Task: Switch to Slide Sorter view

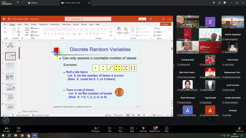Action: tap(133, 115)
